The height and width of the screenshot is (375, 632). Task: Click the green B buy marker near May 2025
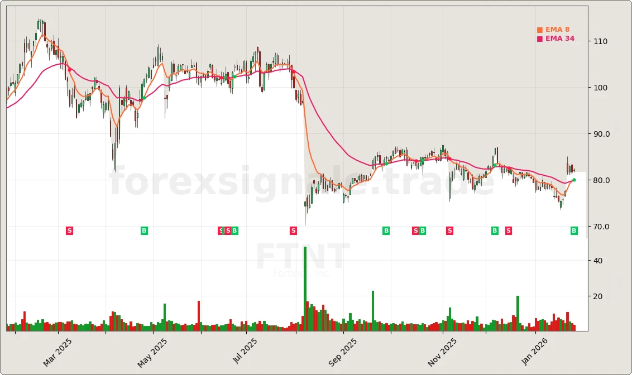(x=143, y=230)
